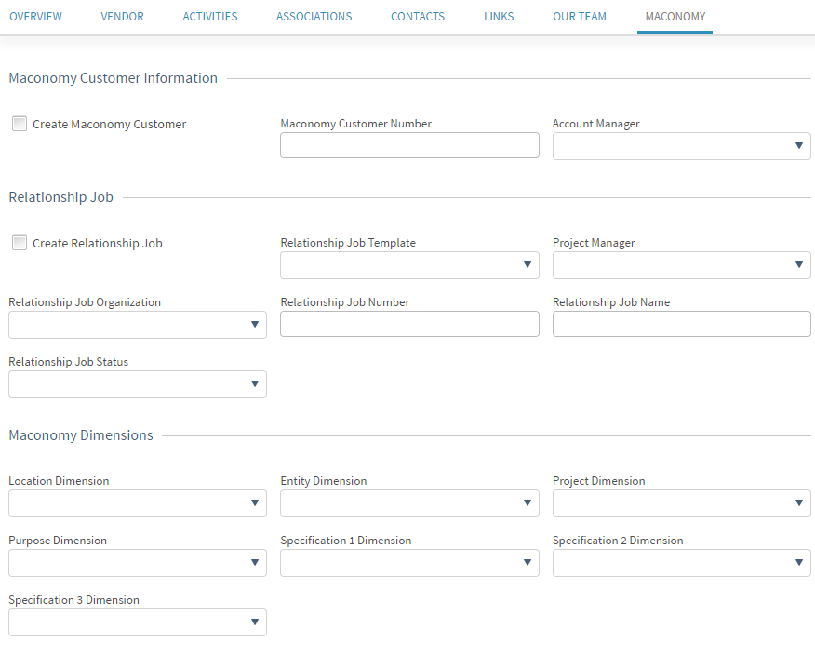The width and height of the screenshot is (815, 655).
Task: Expand the Relationship Job Template dropdown
Action: pos(409,265)
